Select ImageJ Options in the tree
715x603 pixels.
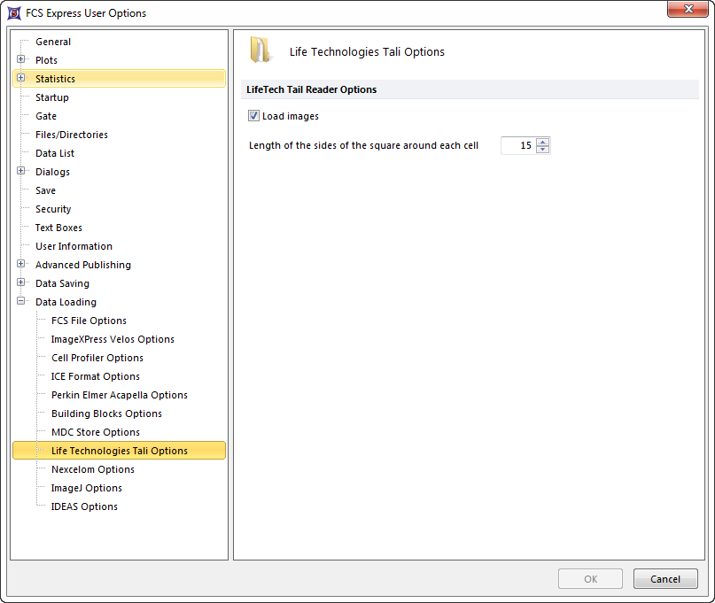coord(87,488)
